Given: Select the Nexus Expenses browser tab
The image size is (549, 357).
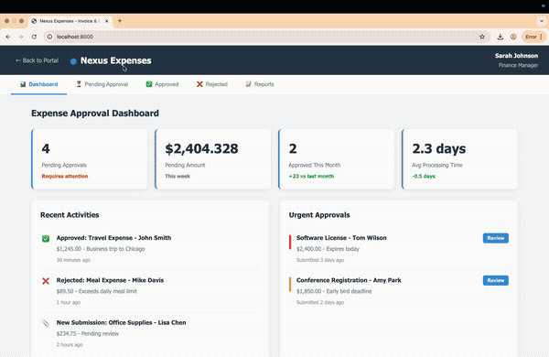Looking at the screenshot, I should click(70, 21).
